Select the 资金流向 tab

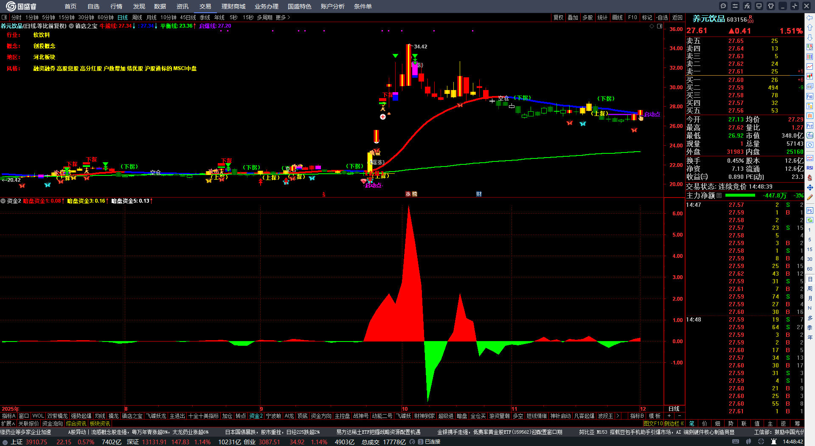coord(52,423)
